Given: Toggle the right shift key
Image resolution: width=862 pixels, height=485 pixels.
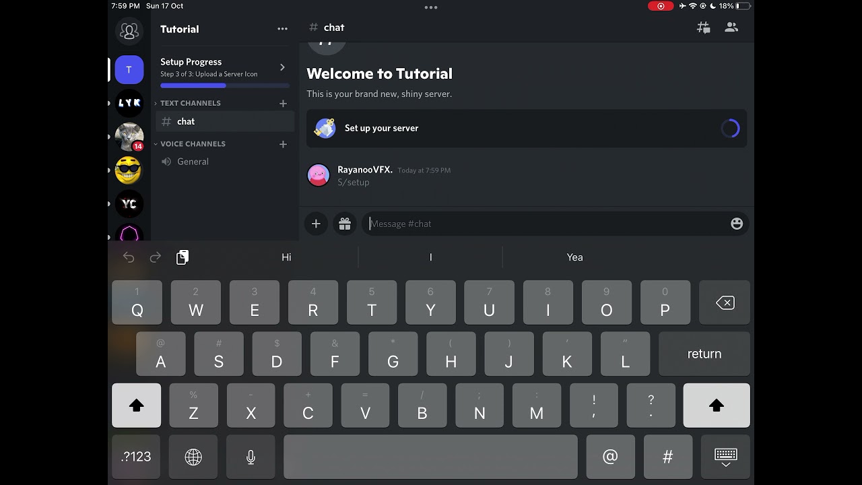Looking at the screenshot, I should point(717,406).
